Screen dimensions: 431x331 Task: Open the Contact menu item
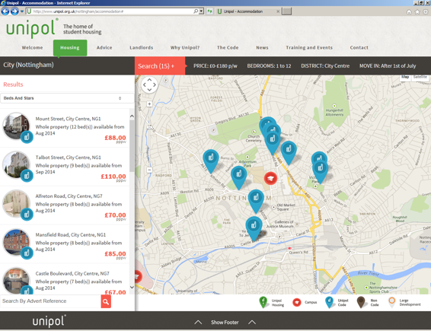tap(359, 47)
